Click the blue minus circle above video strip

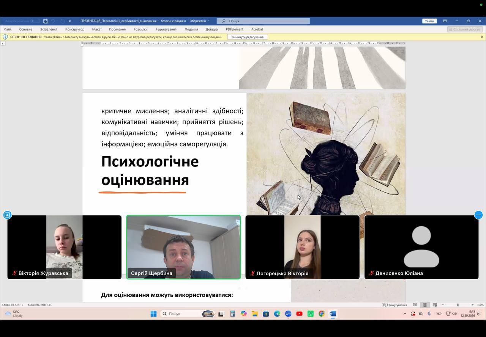coord(478,215)
